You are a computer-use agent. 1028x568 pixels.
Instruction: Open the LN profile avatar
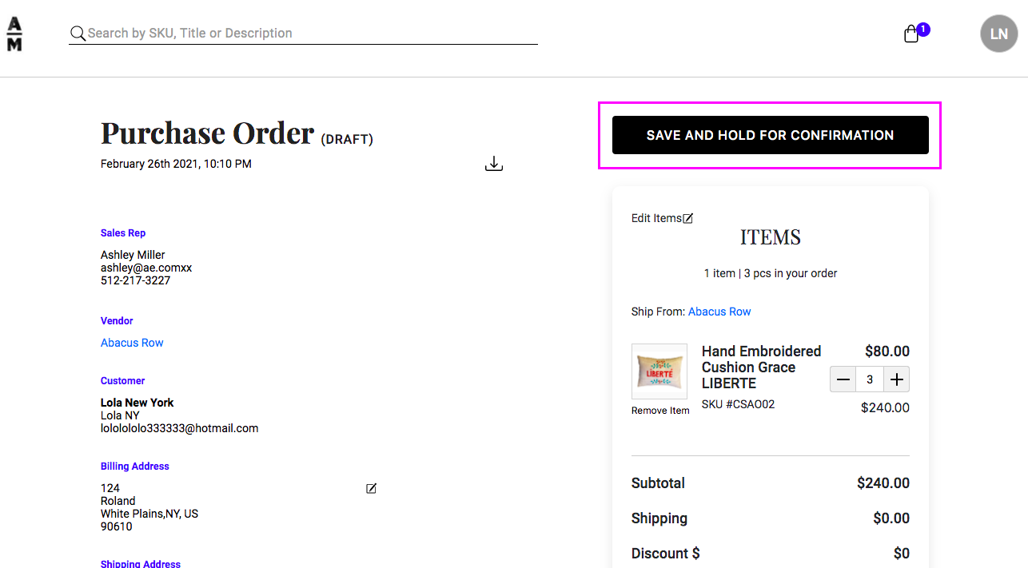[x=998, y=34]
